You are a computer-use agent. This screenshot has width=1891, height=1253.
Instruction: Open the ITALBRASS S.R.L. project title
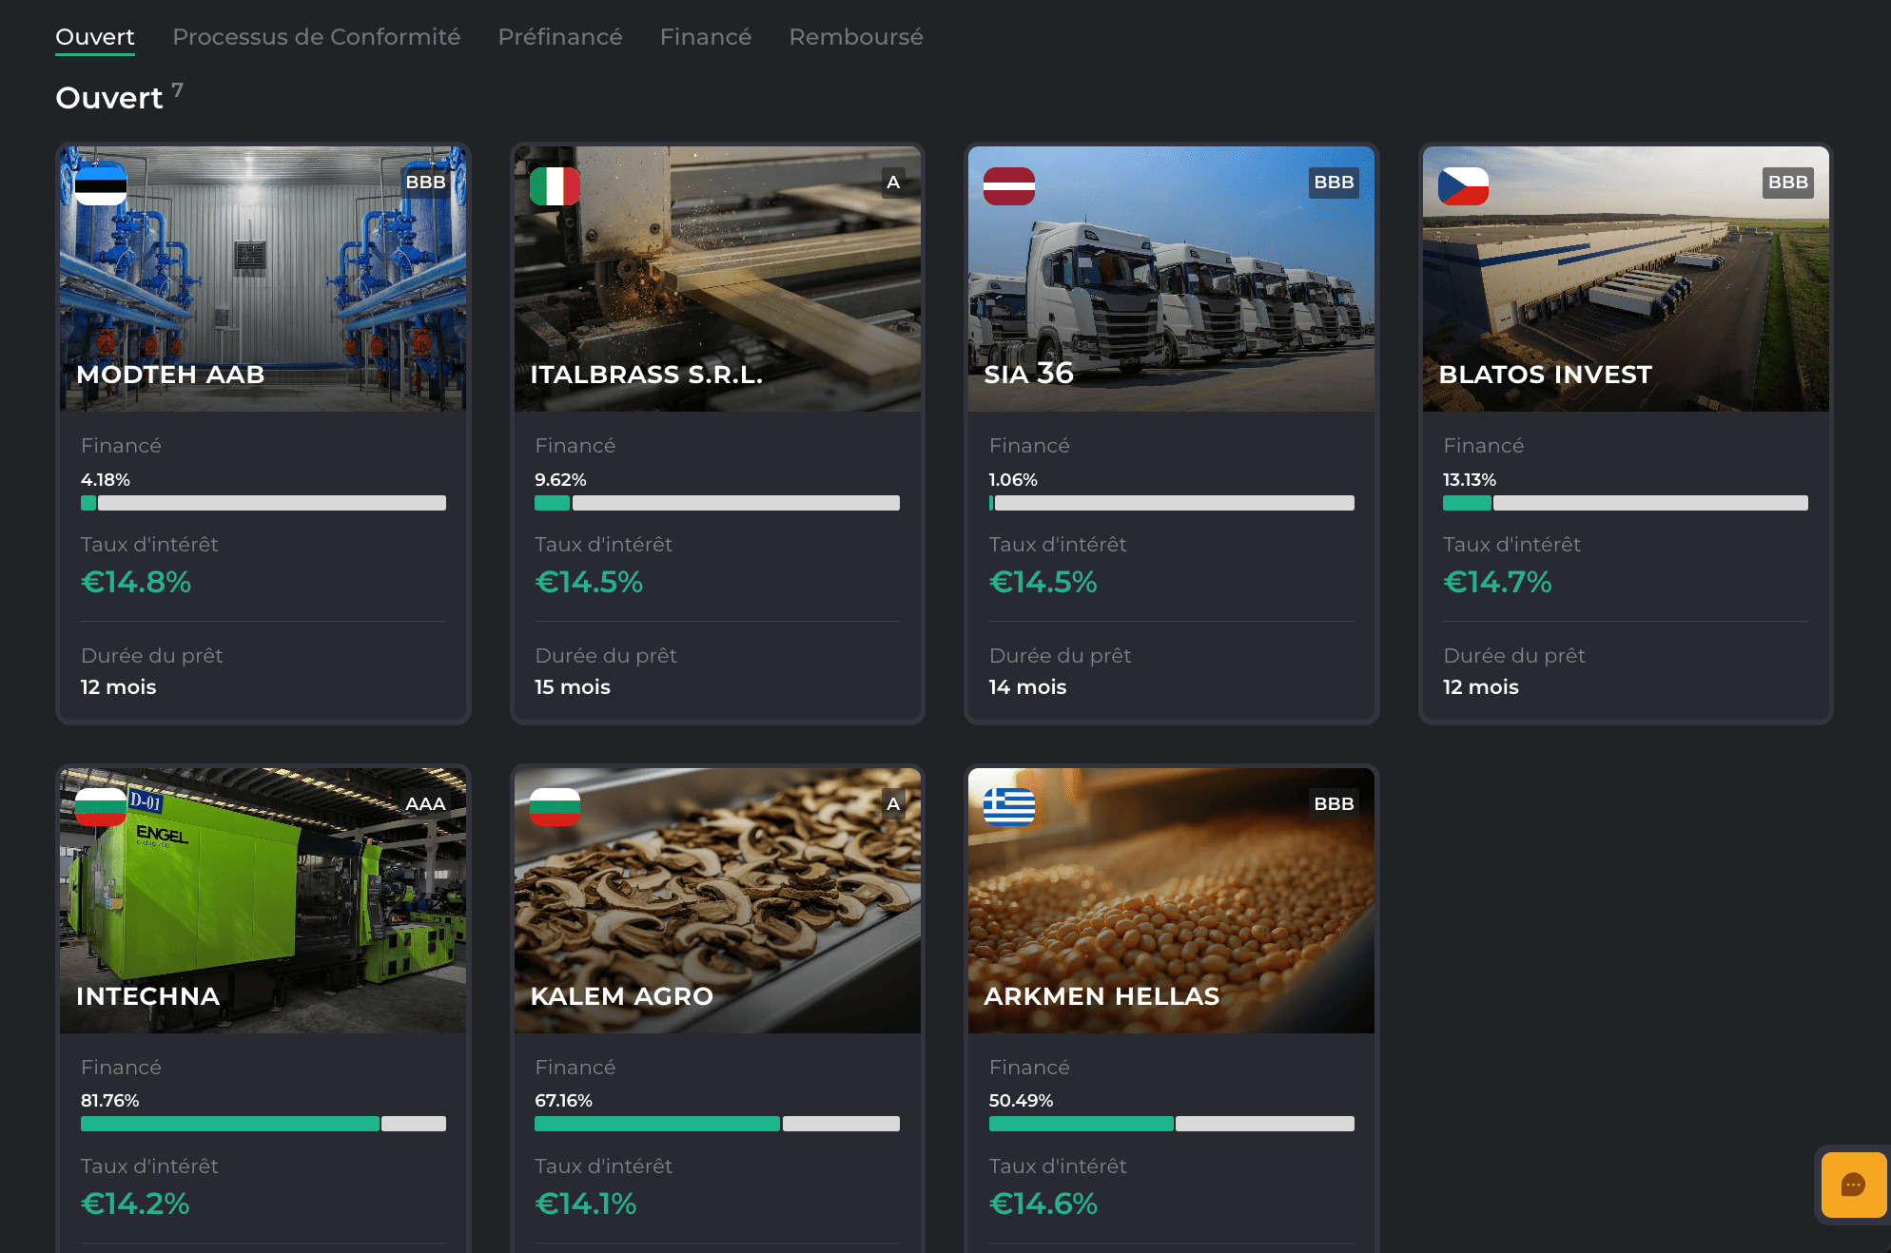tap(647, 375)
